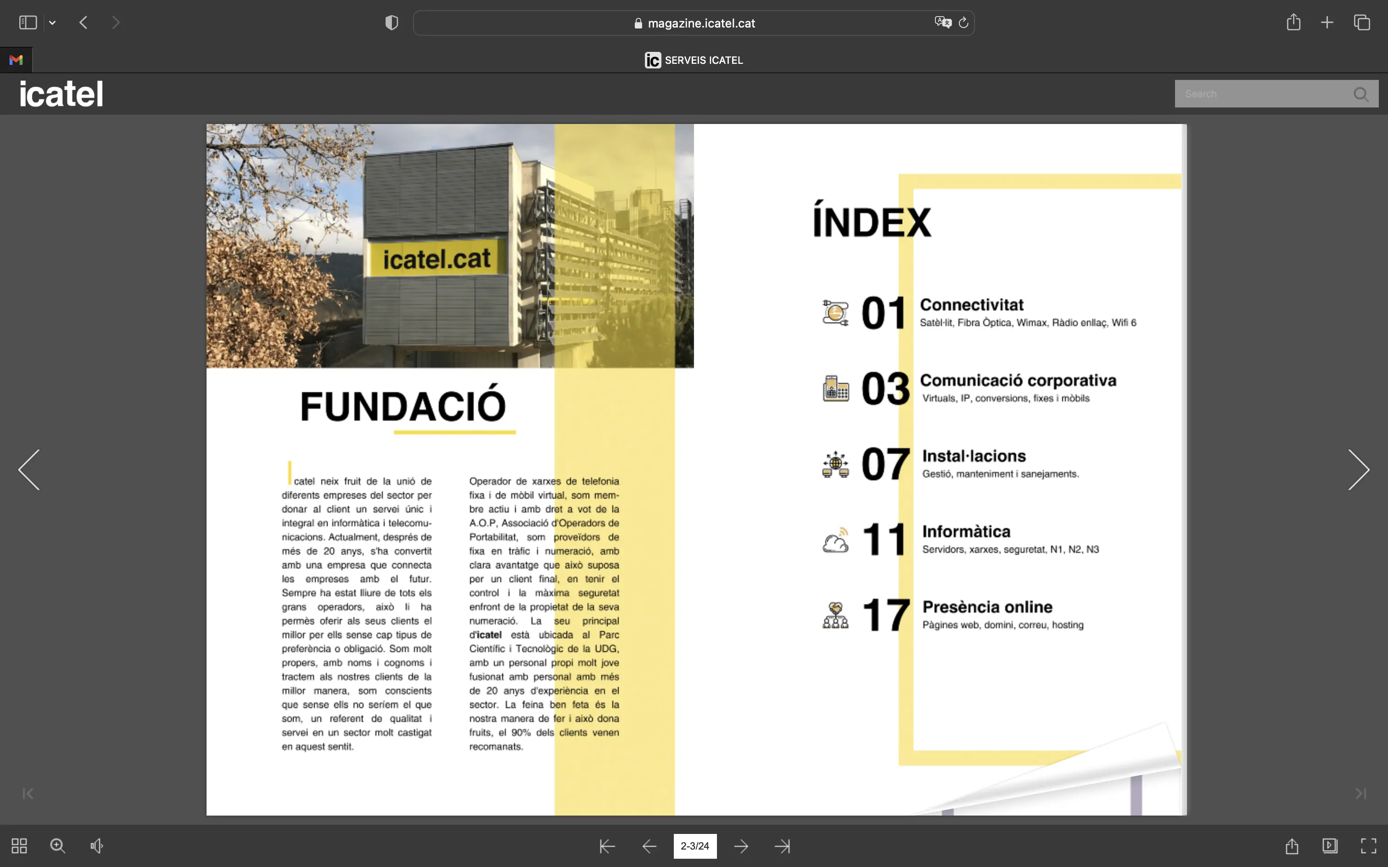Show the tab overview

pos(1362,23)
